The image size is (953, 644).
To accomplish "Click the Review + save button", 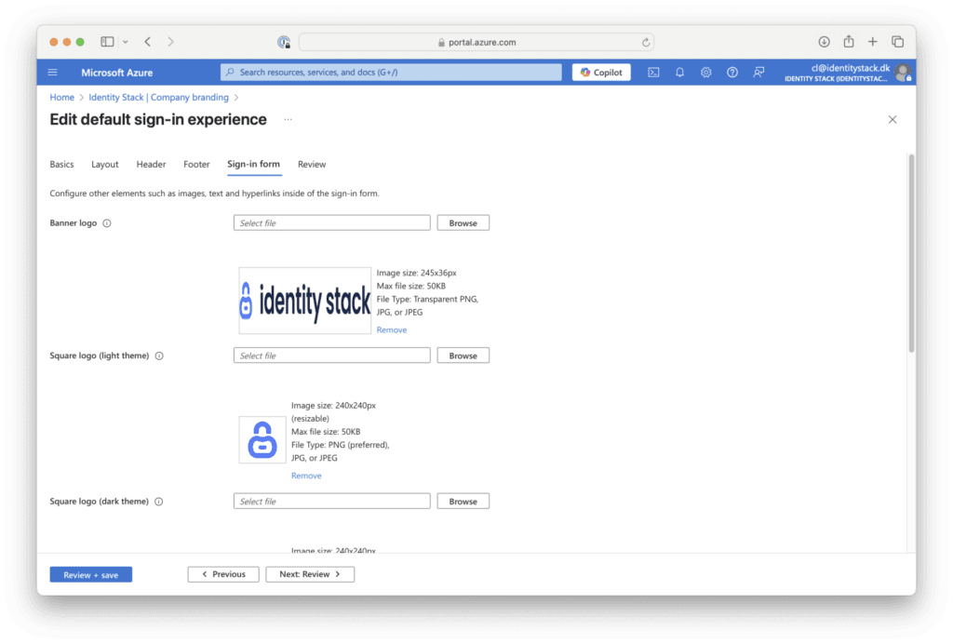I will pyautogui.click(x=91, y=575).
